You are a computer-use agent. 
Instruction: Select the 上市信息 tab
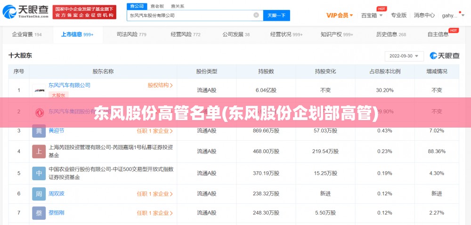pyautogui.click(x=78, y=34)
